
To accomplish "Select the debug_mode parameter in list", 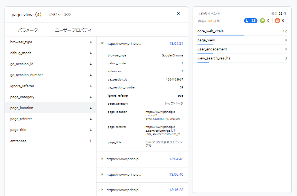I will pos(21,53).
